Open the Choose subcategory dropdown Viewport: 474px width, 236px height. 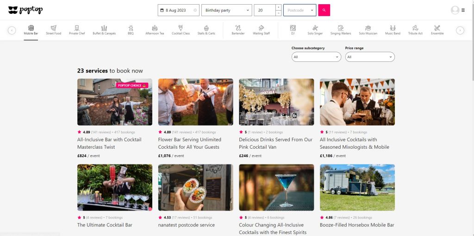[316, 57]
